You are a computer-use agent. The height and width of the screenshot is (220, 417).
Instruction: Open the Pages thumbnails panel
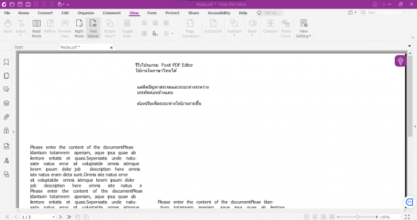pos(6,76)
